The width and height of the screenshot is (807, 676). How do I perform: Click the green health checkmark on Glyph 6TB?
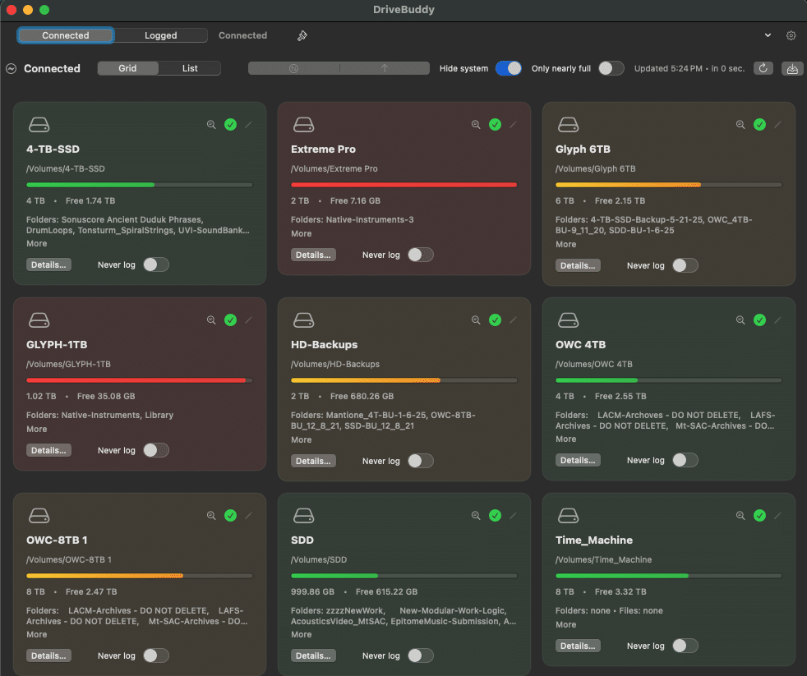pos(759,124)
